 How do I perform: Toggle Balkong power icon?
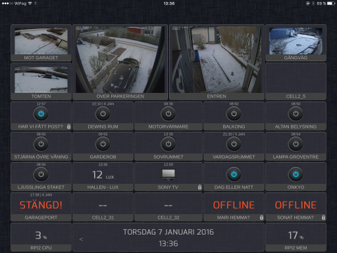coord(234,114)
